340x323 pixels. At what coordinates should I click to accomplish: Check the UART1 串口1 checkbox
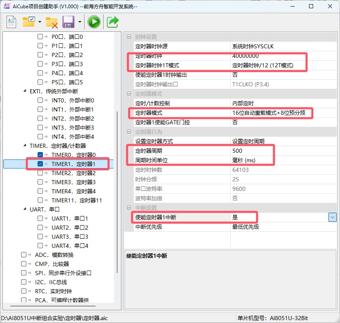pos(40,218)
